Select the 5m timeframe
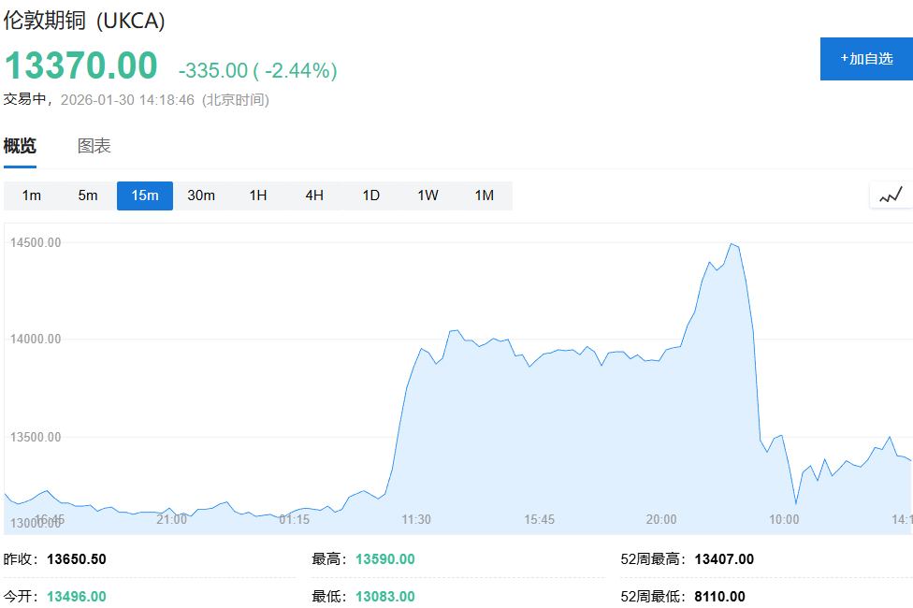The height and width of the screenshot is (608, 913). pos(88,195)
